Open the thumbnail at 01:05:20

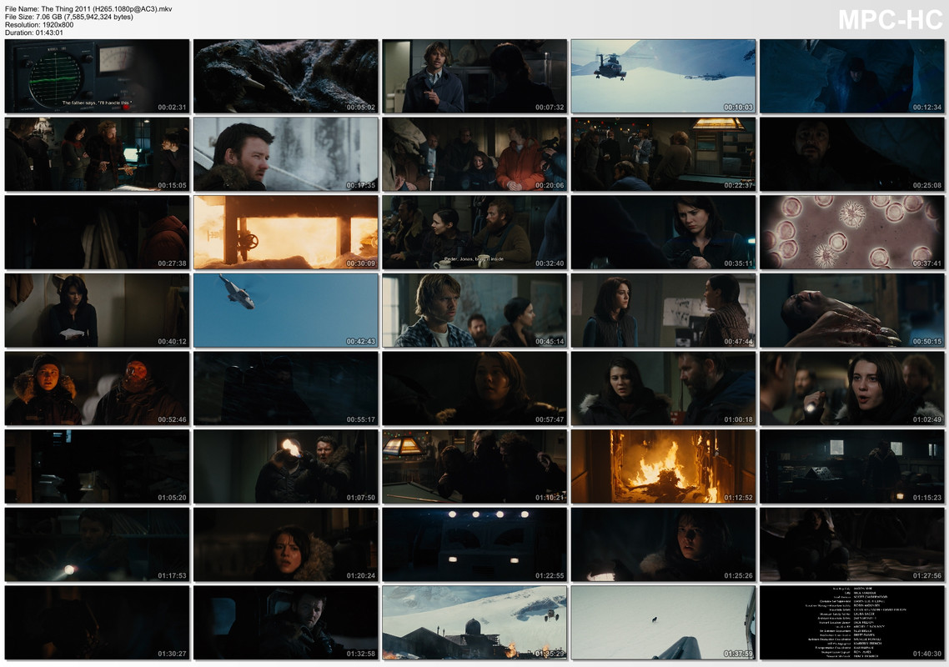pos(97,467)
